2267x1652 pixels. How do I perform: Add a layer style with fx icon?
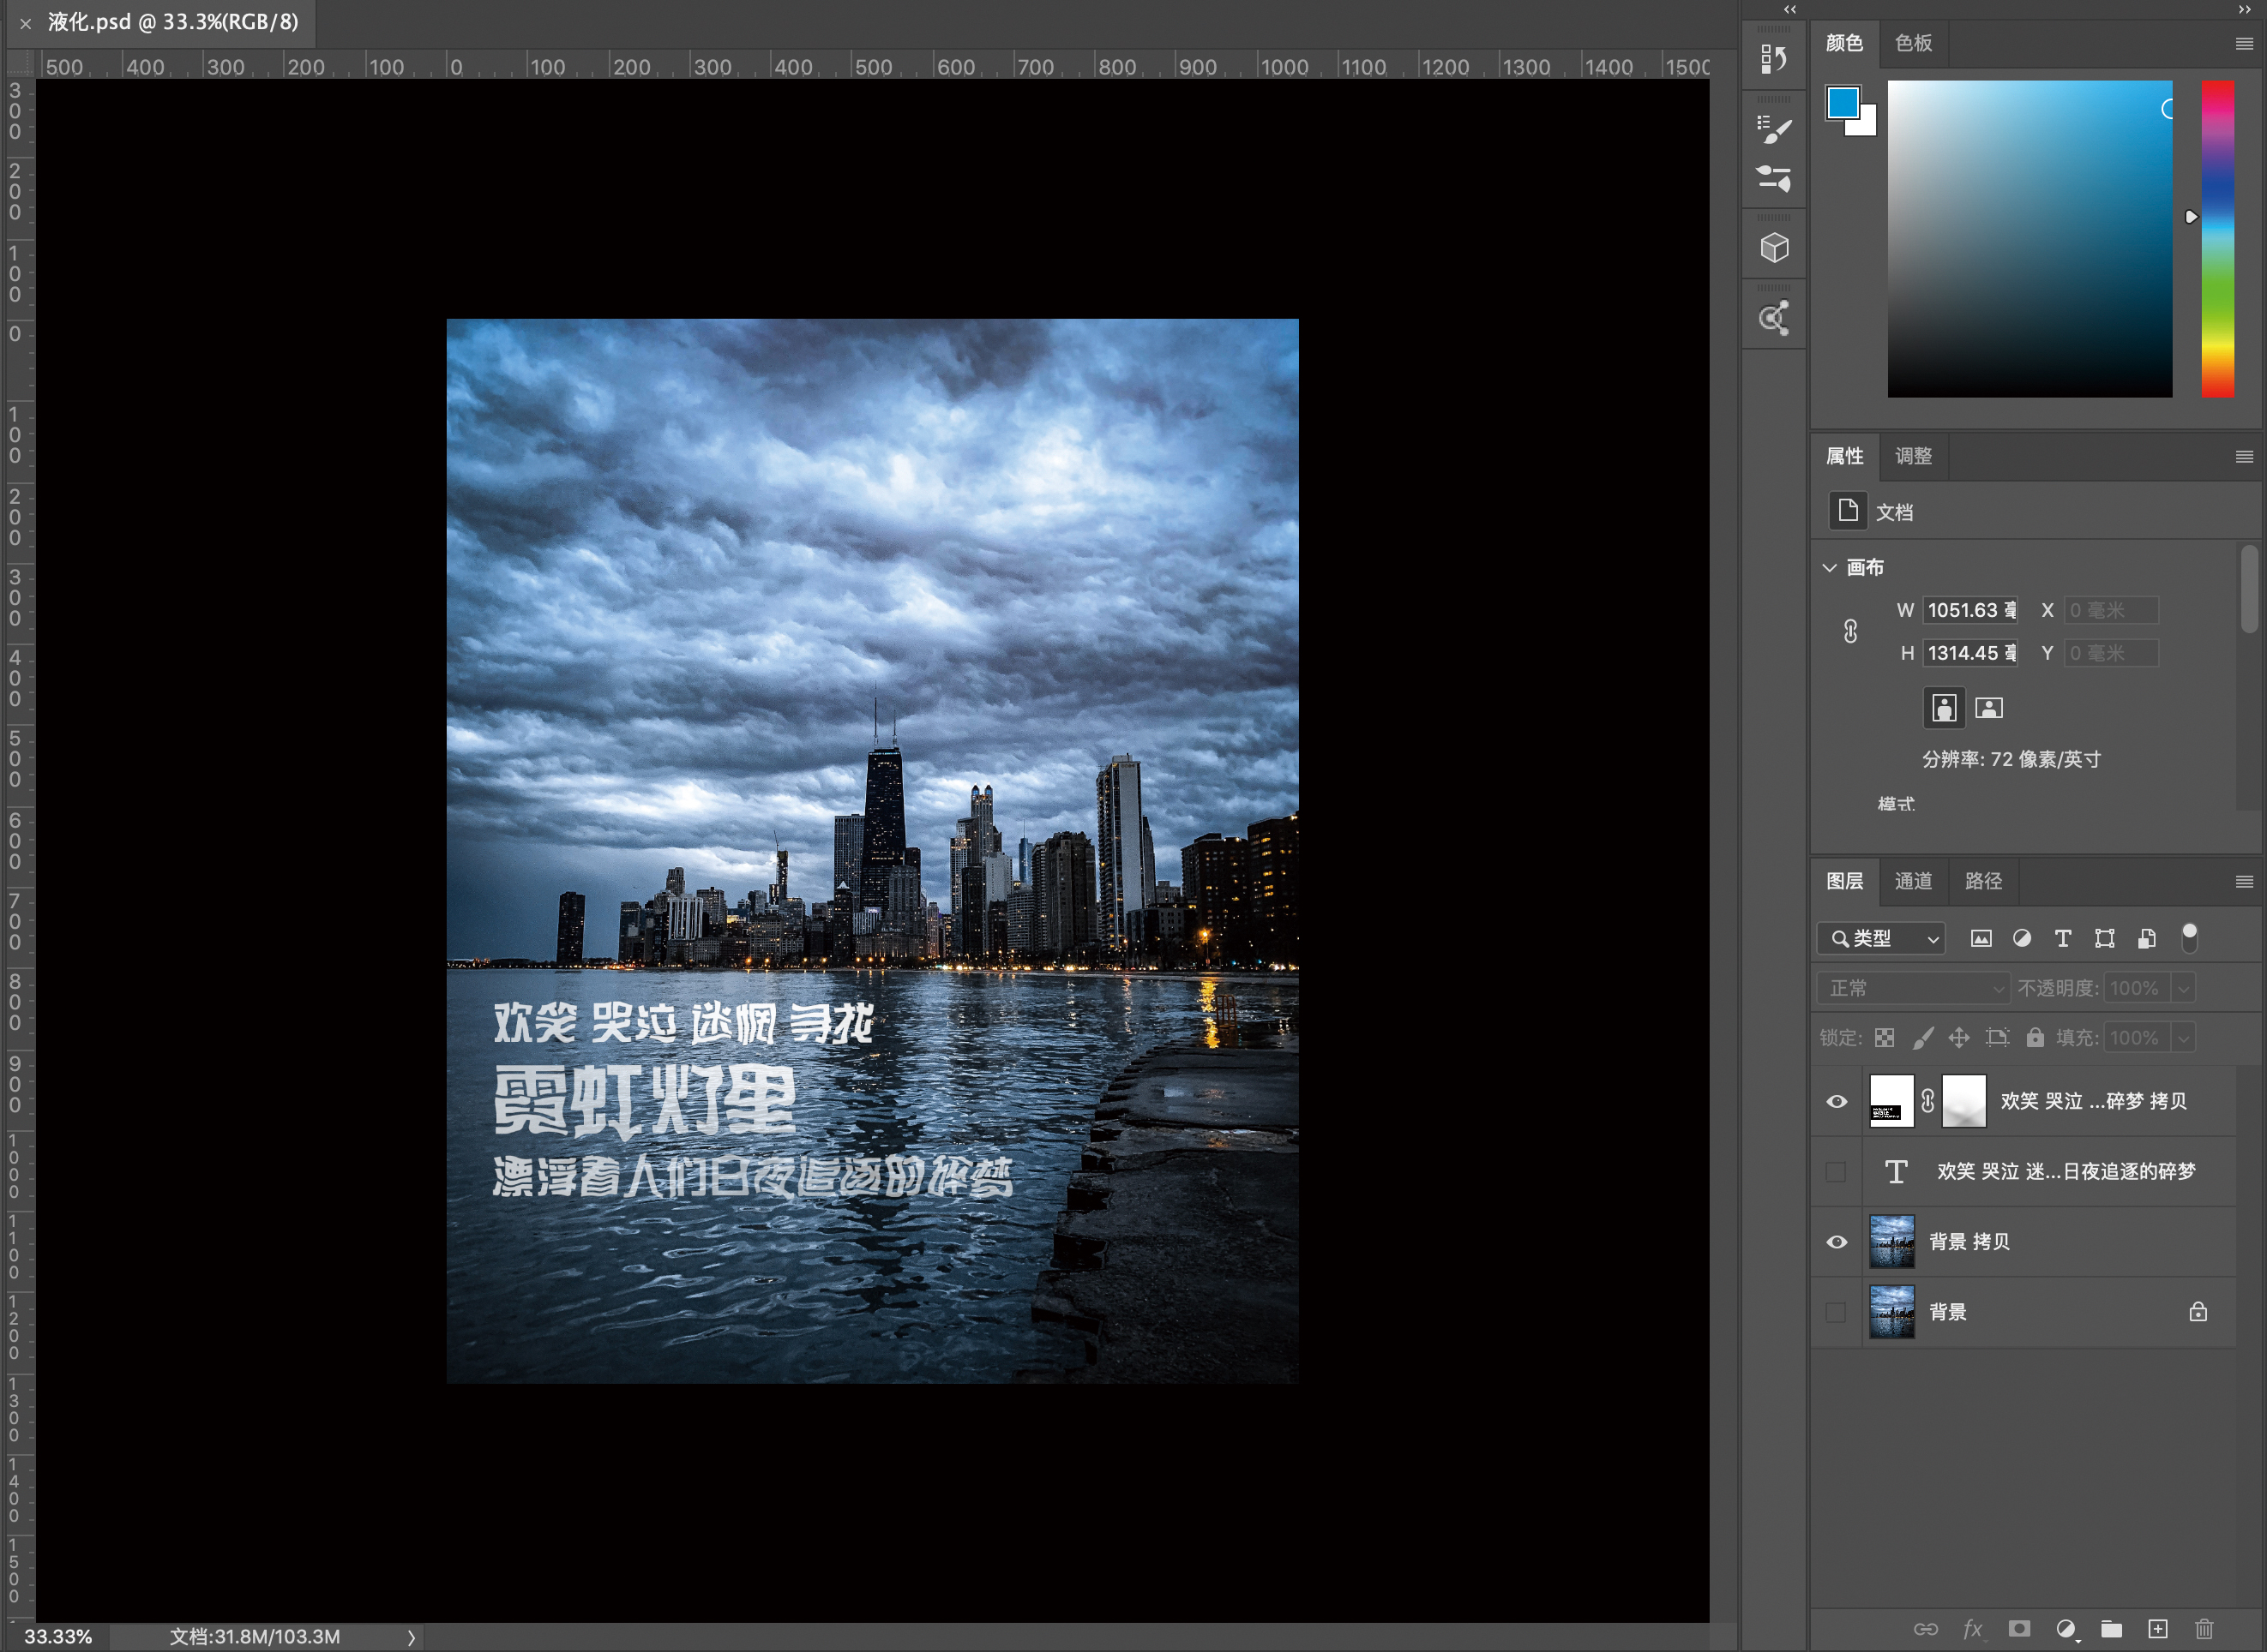click(1972, 1629)
